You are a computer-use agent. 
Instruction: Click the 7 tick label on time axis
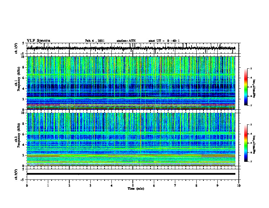(x=175, y=186)
